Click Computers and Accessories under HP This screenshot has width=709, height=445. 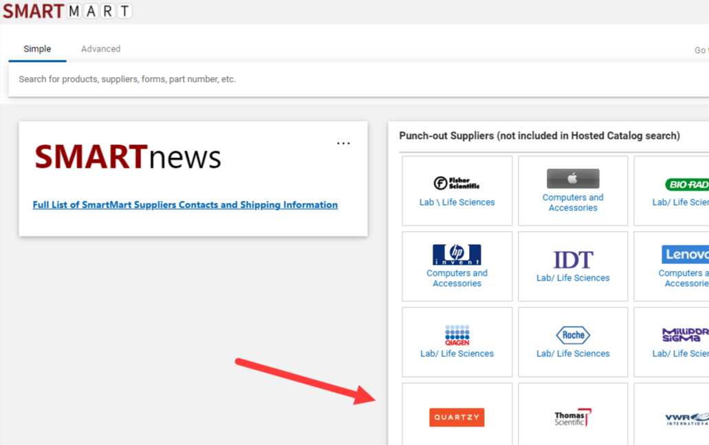coord(457,278)
